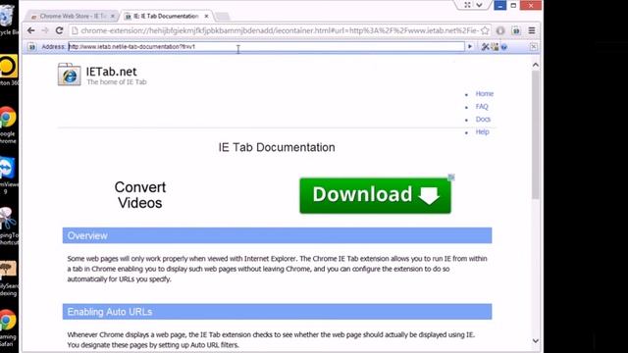Open the title bar chevron dropdown
This screenshot has width=628, height=353.
pyautogui.click(x=479, y=5)
